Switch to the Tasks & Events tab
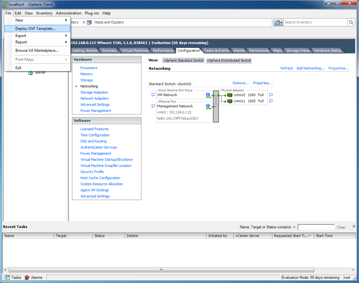Viewport: 359px width, 283px height. pos(217,50)
